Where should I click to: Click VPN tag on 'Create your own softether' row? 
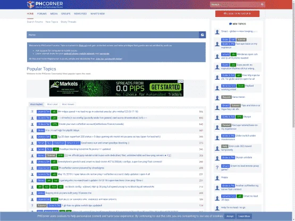pyautogui.click(x=55, y=124)
